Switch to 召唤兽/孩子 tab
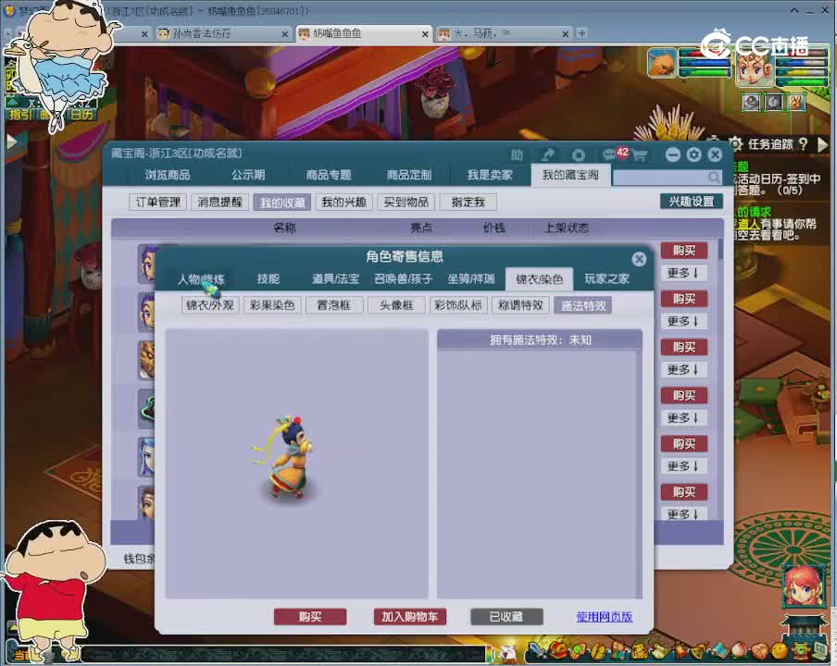837x666 pixels. [404, 278]
